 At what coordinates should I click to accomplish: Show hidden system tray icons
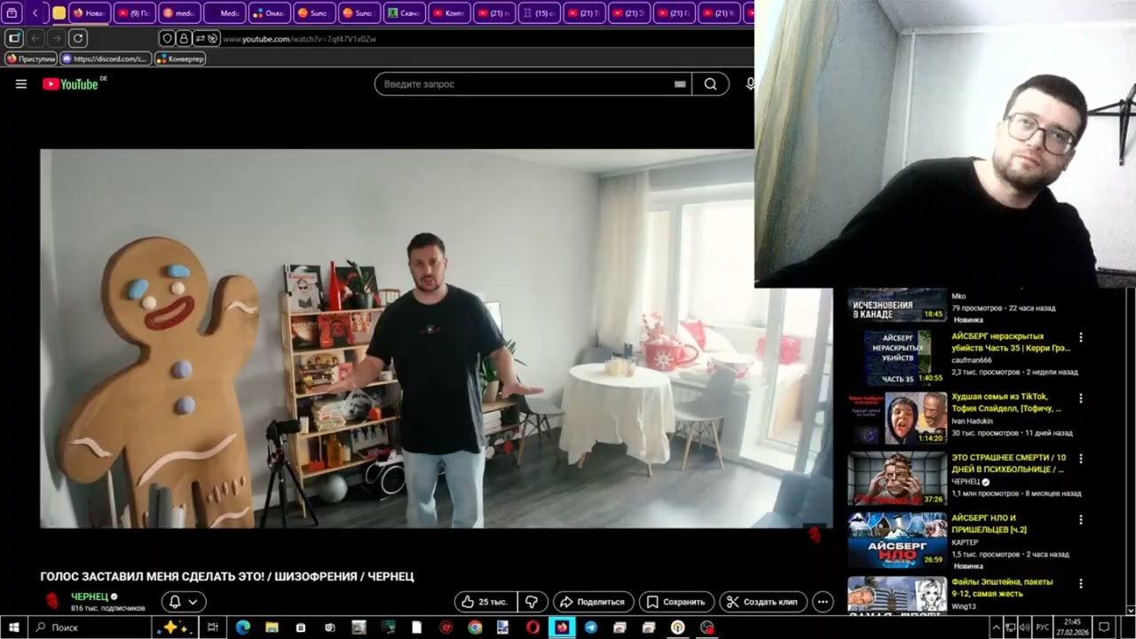[996, 627]
